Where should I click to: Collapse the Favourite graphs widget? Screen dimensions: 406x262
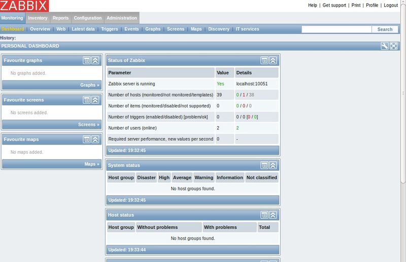coord(95,60)
